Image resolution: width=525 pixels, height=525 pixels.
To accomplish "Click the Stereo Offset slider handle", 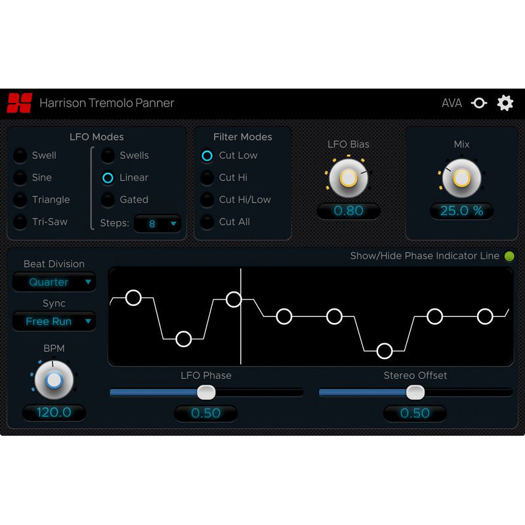I will pos(415,392).
